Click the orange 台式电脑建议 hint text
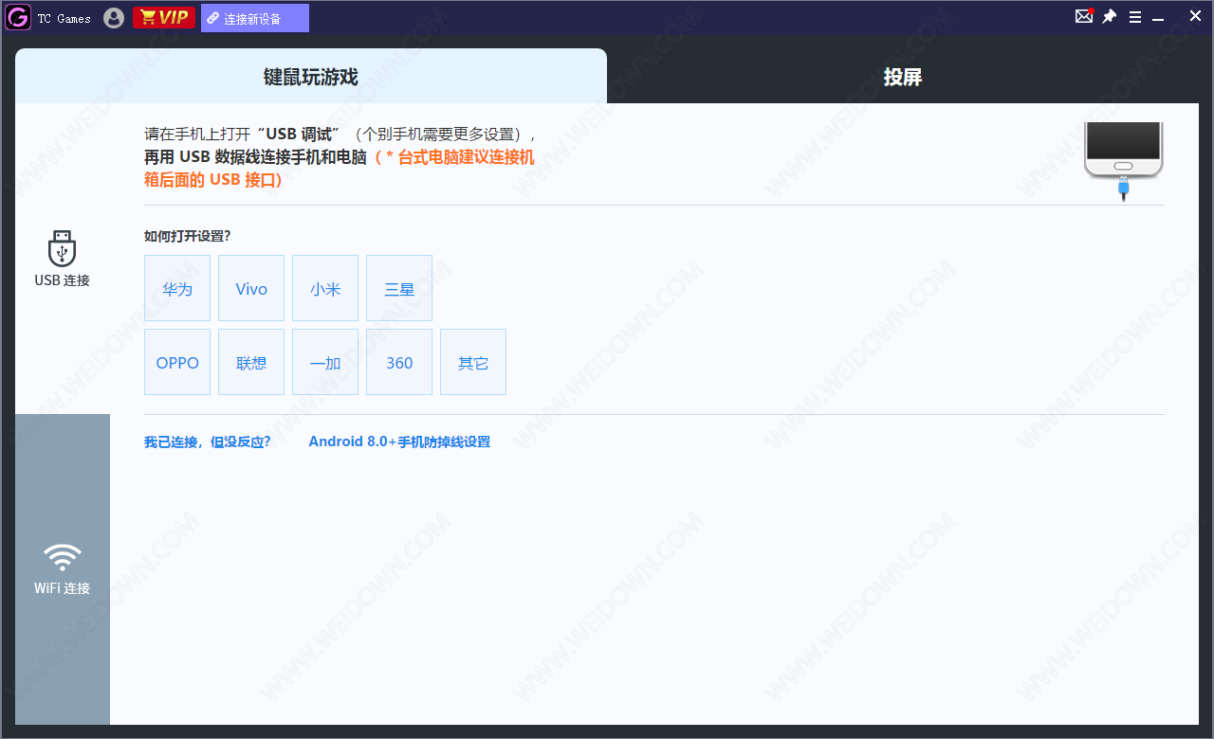1214x739 pixels. 340,168
